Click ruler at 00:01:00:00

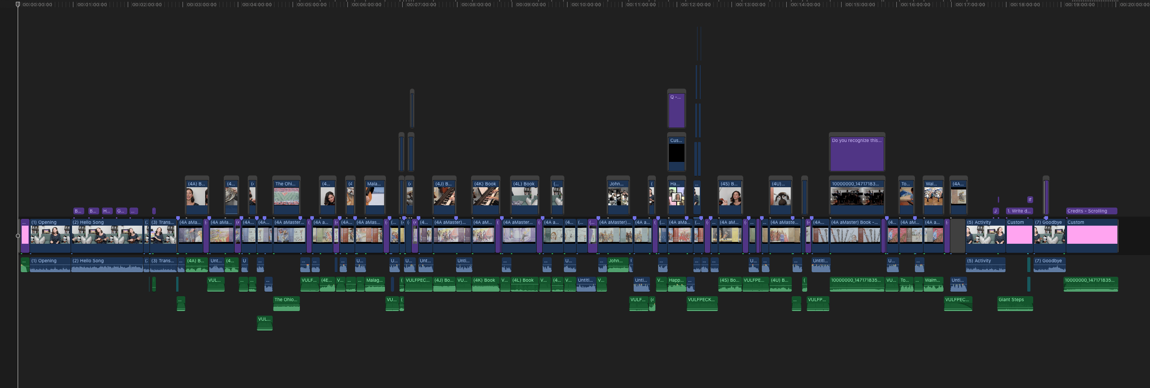click(x=92, y=5)
